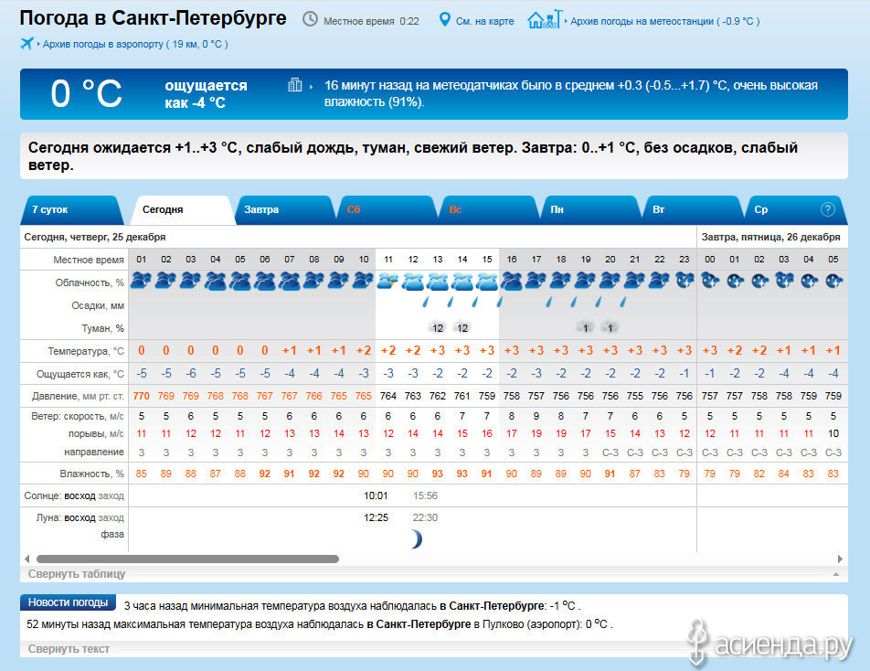Click the clock icon beside local time
Screen dimensions: 870x671
[x=311, y=20]
